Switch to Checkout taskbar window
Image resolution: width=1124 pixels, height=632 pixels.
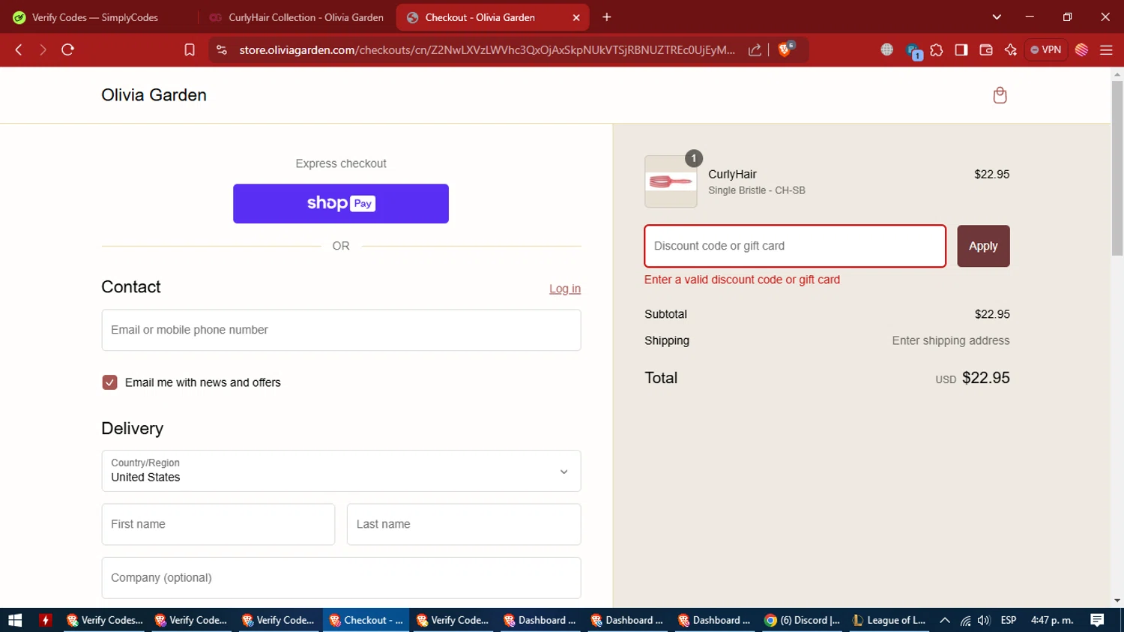[366, 620]
